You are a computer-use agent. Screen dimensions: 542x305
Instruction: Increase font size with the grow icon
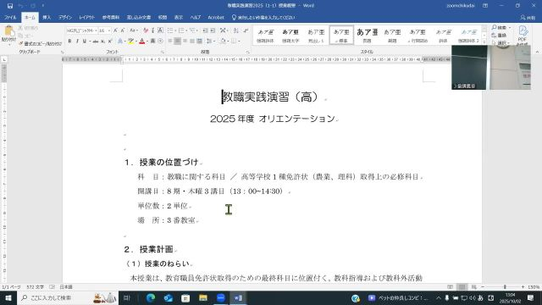point(115,30)
